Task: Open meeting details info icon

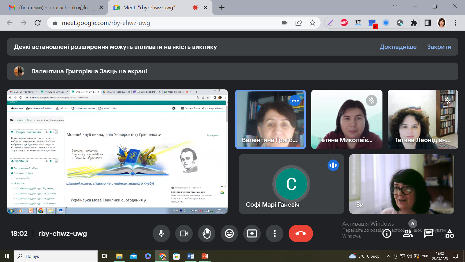Action: (387, 233)
